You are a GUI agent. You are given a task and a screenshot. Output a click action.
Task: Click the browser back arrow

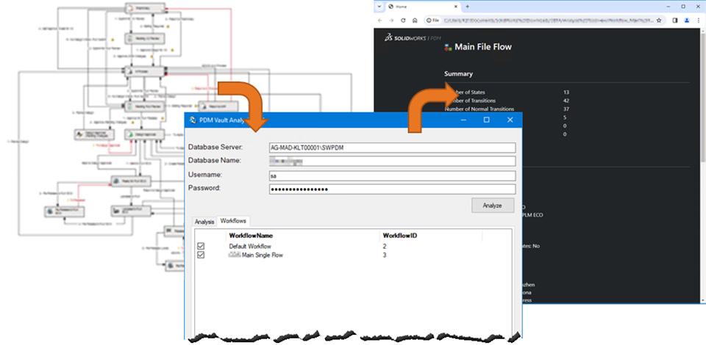380,21
